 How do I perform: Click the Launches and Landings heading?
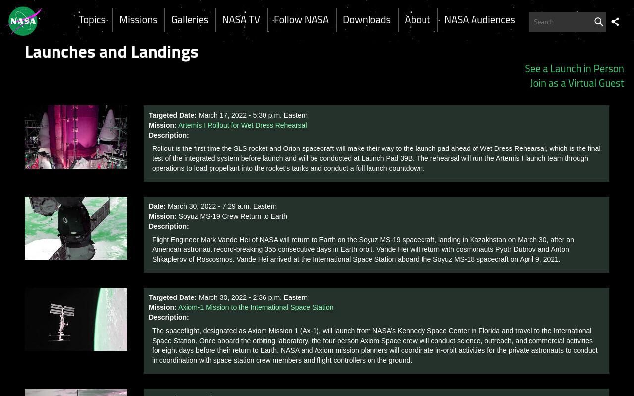point(111,52)
